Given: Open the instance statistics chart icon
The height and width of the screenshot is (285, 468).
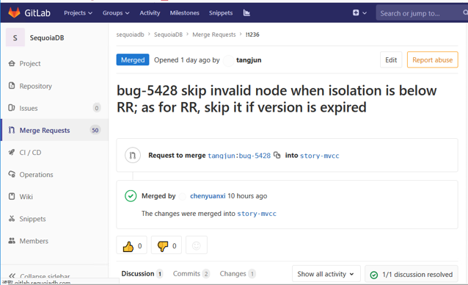Looking at the screenshot, I should [x=246, y=12].
